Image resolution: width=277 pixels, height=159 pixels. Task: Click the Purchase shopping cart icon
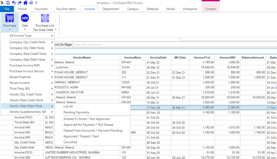pos(10,18)
